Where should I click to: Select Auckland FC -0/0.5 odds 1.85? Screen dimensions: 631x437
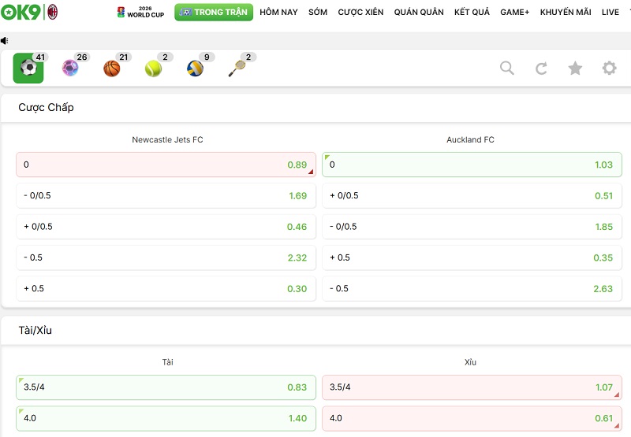pyautogui.click(x=472, y=227)
